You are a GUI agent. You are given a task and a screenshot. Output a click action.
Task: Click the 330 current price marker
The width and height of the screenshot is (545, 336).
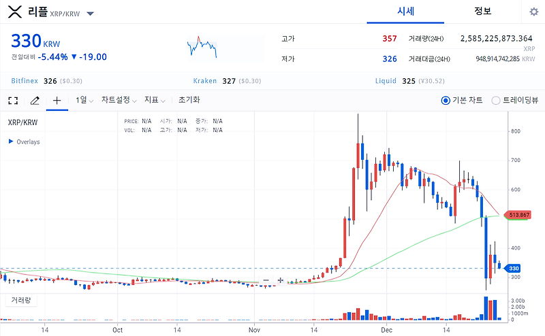(x=512, y=268)
